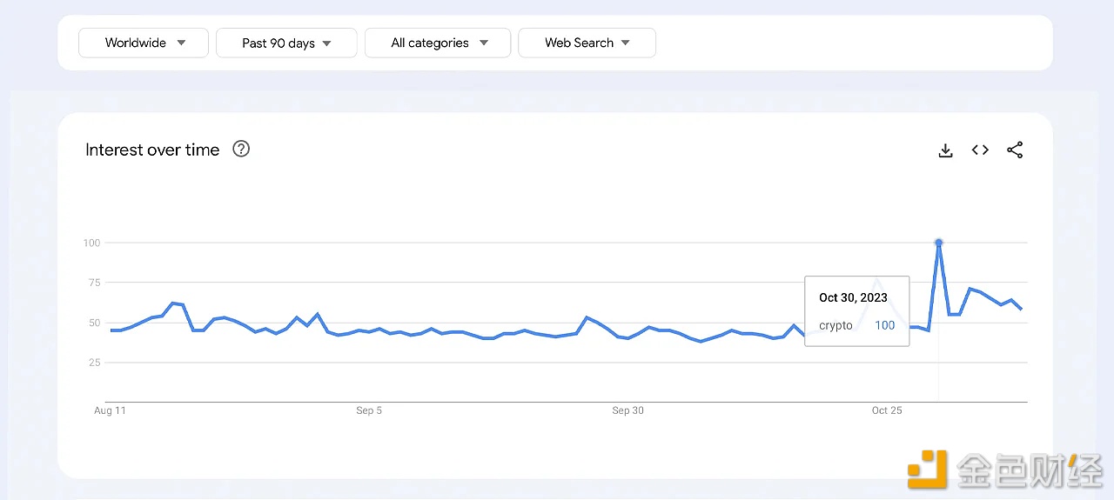Expand the Web Search type dropdown
1114x500 pixels.
pyautogui.click(x=587, y=43)
